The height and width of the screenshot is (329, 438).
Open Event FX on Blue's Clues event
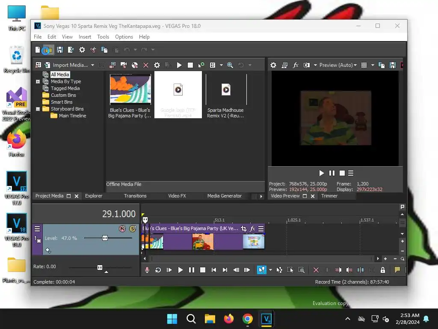coord(252,229)
